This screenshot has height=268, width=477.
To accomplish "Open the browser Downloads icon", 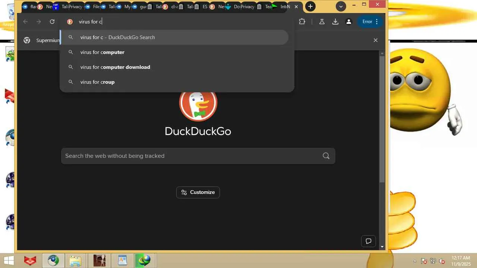I will tap(335, 22).
